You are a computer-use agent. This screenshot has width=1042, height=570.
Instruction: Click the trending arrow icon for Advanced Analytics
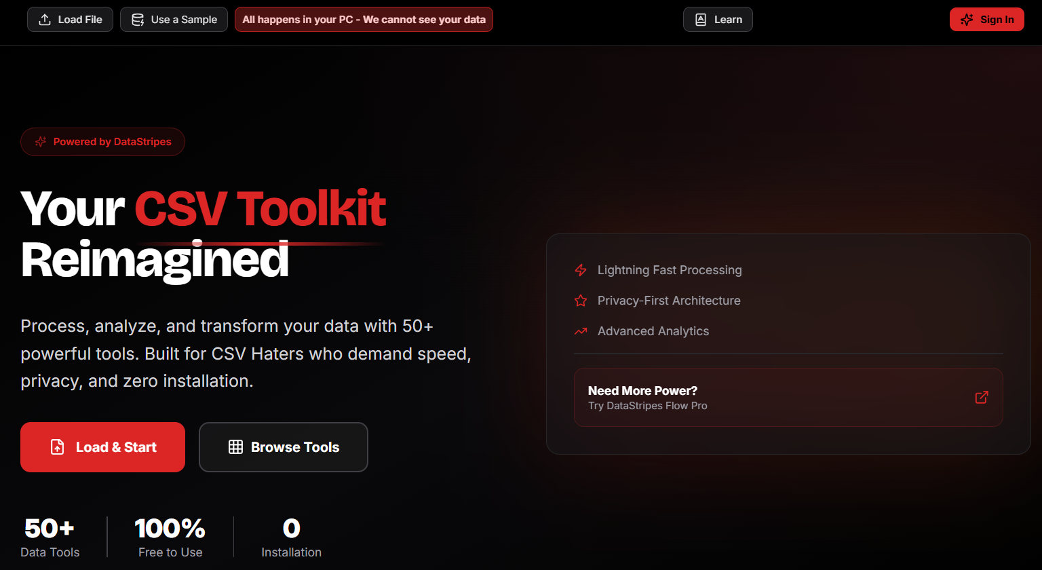click(581, 331)
